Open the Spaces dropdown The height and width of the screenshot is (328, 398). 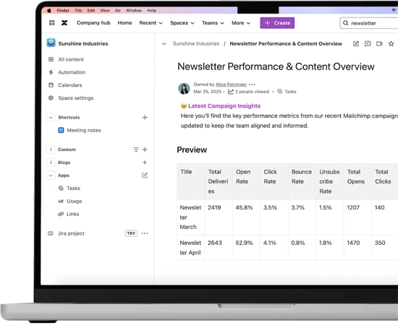pos(182,23)
